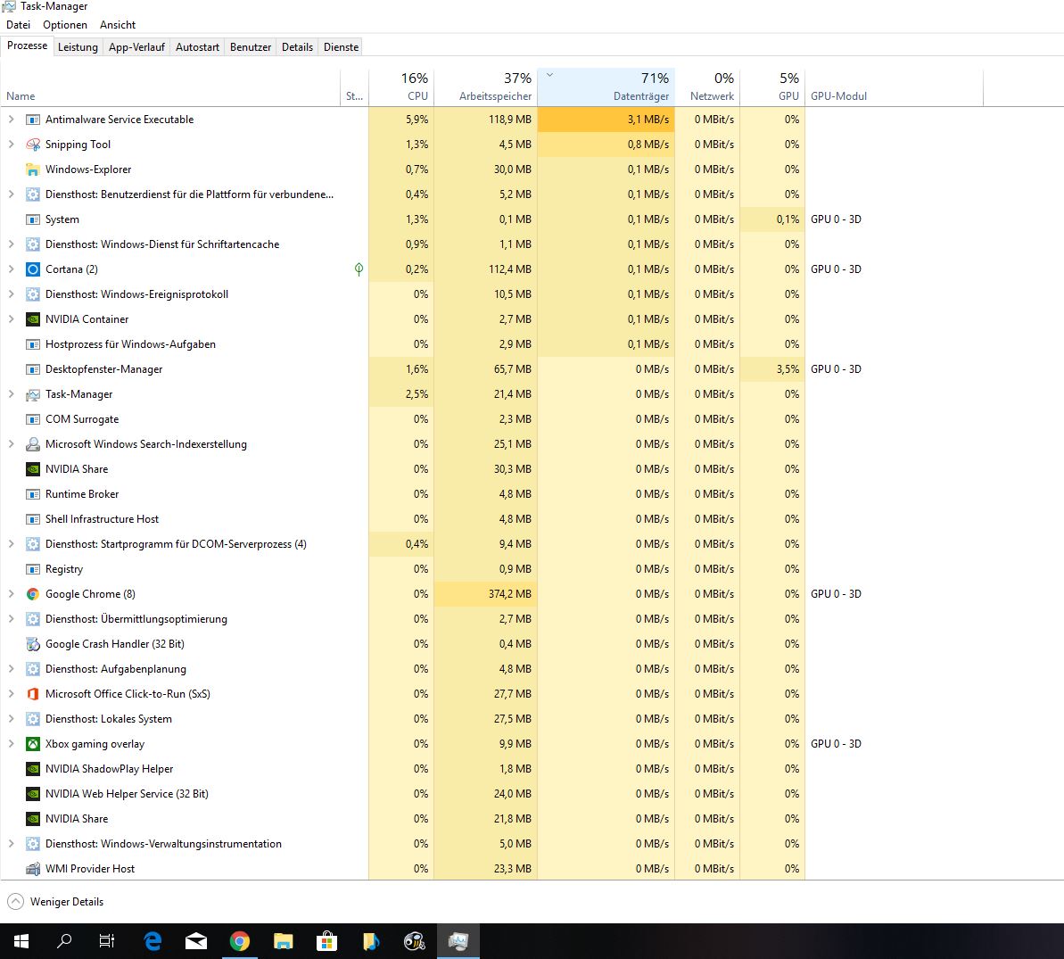Switch to the Autostart tab
This screenshot has height=959, width=1064.
coord(197,47)
